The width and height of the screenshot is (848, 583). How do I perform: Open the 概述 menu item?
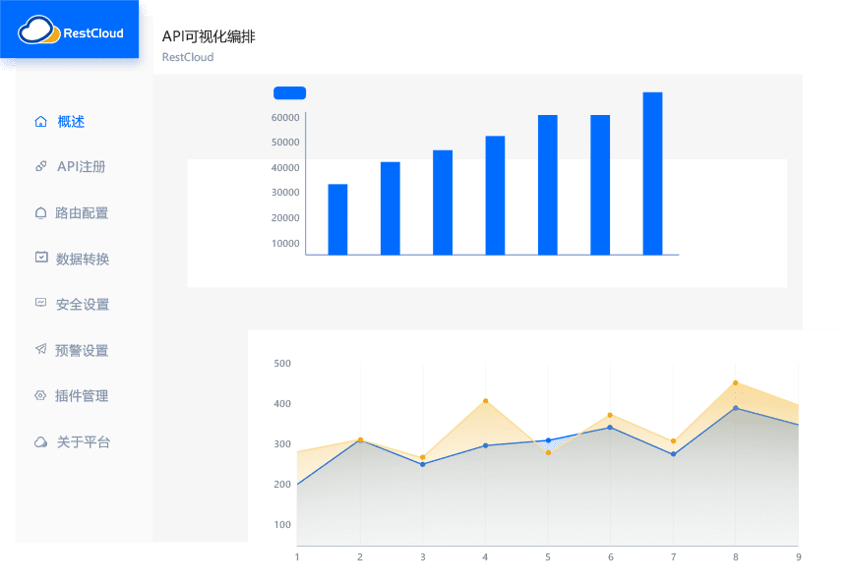coord(71,122)
